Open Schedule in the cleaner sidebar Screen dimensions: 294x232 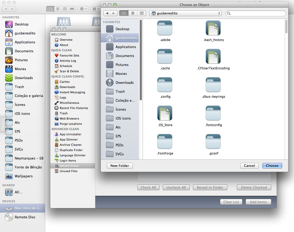(x=63, y=66)
